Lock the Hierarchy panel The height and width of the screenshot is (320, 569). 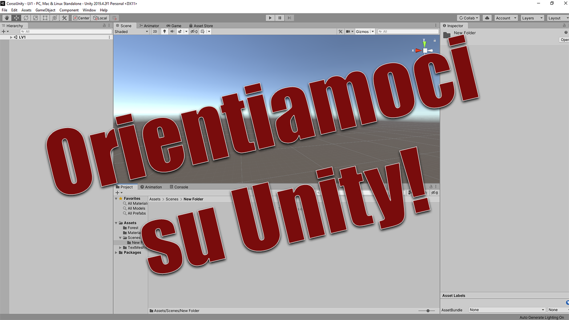[x=104, y=25]
